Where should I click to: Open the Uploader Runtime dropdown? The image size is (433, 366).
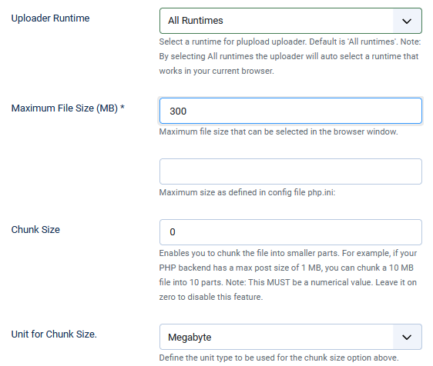coord(290,21)
